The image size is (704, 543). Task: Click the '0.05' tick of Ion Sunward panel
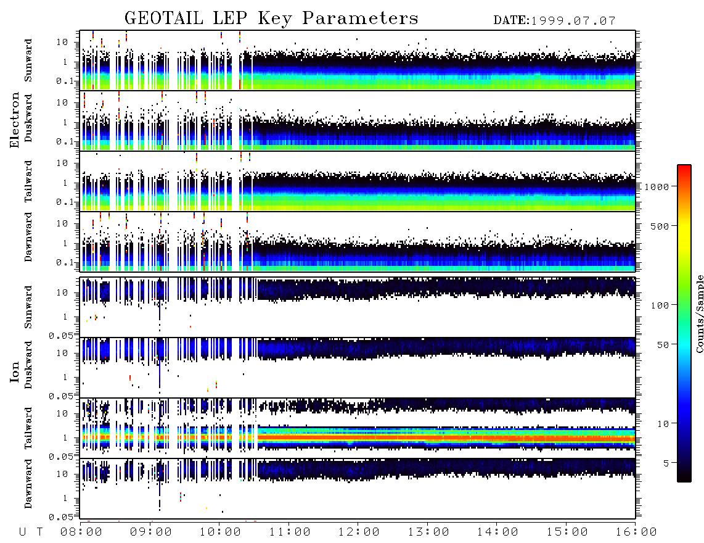(61, 336)
